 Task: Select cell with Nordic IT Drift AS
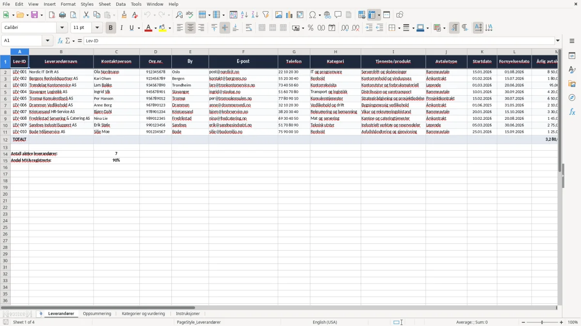61,71
